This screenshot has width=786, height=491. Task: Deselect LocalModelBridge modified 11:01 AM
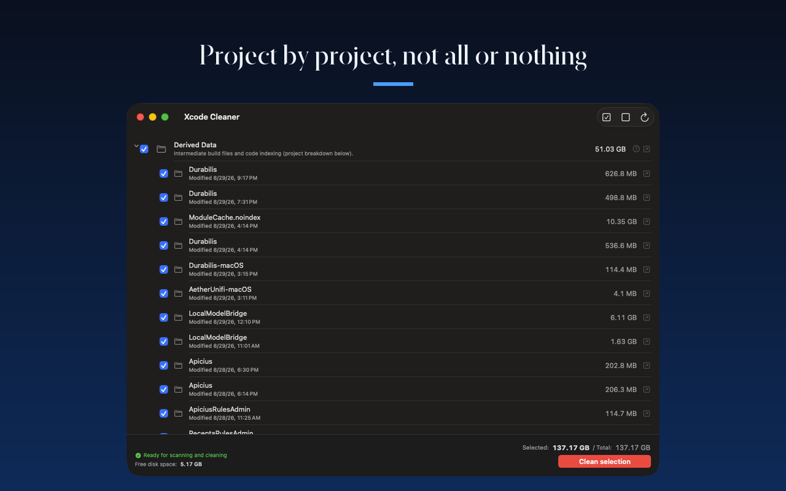coord(164,341)
